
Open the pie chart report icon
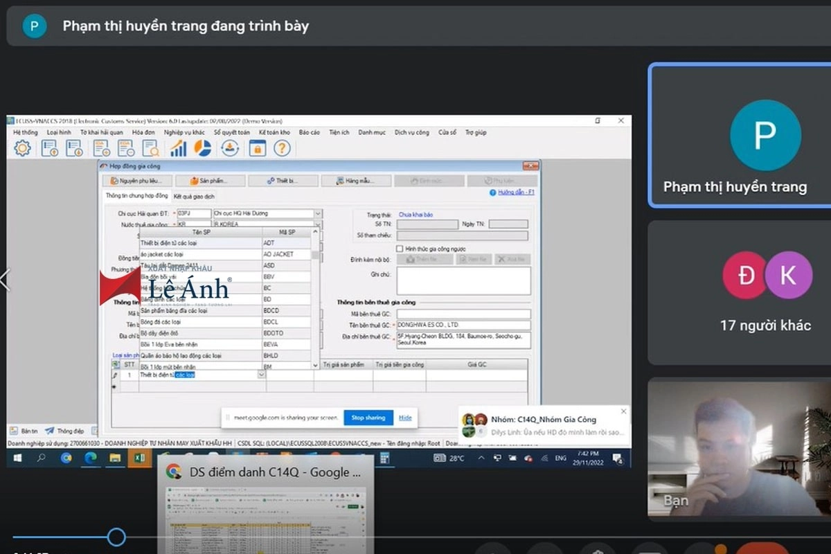click(202, 148)
